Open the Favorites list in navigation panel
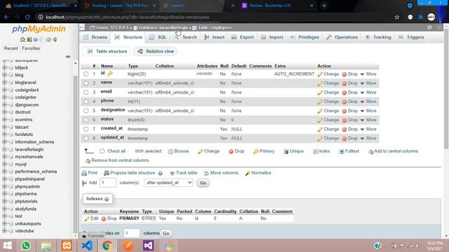Image resolution: width=449 pixels, height=252 pixels. pyautogui.click(x=31, y=48)
